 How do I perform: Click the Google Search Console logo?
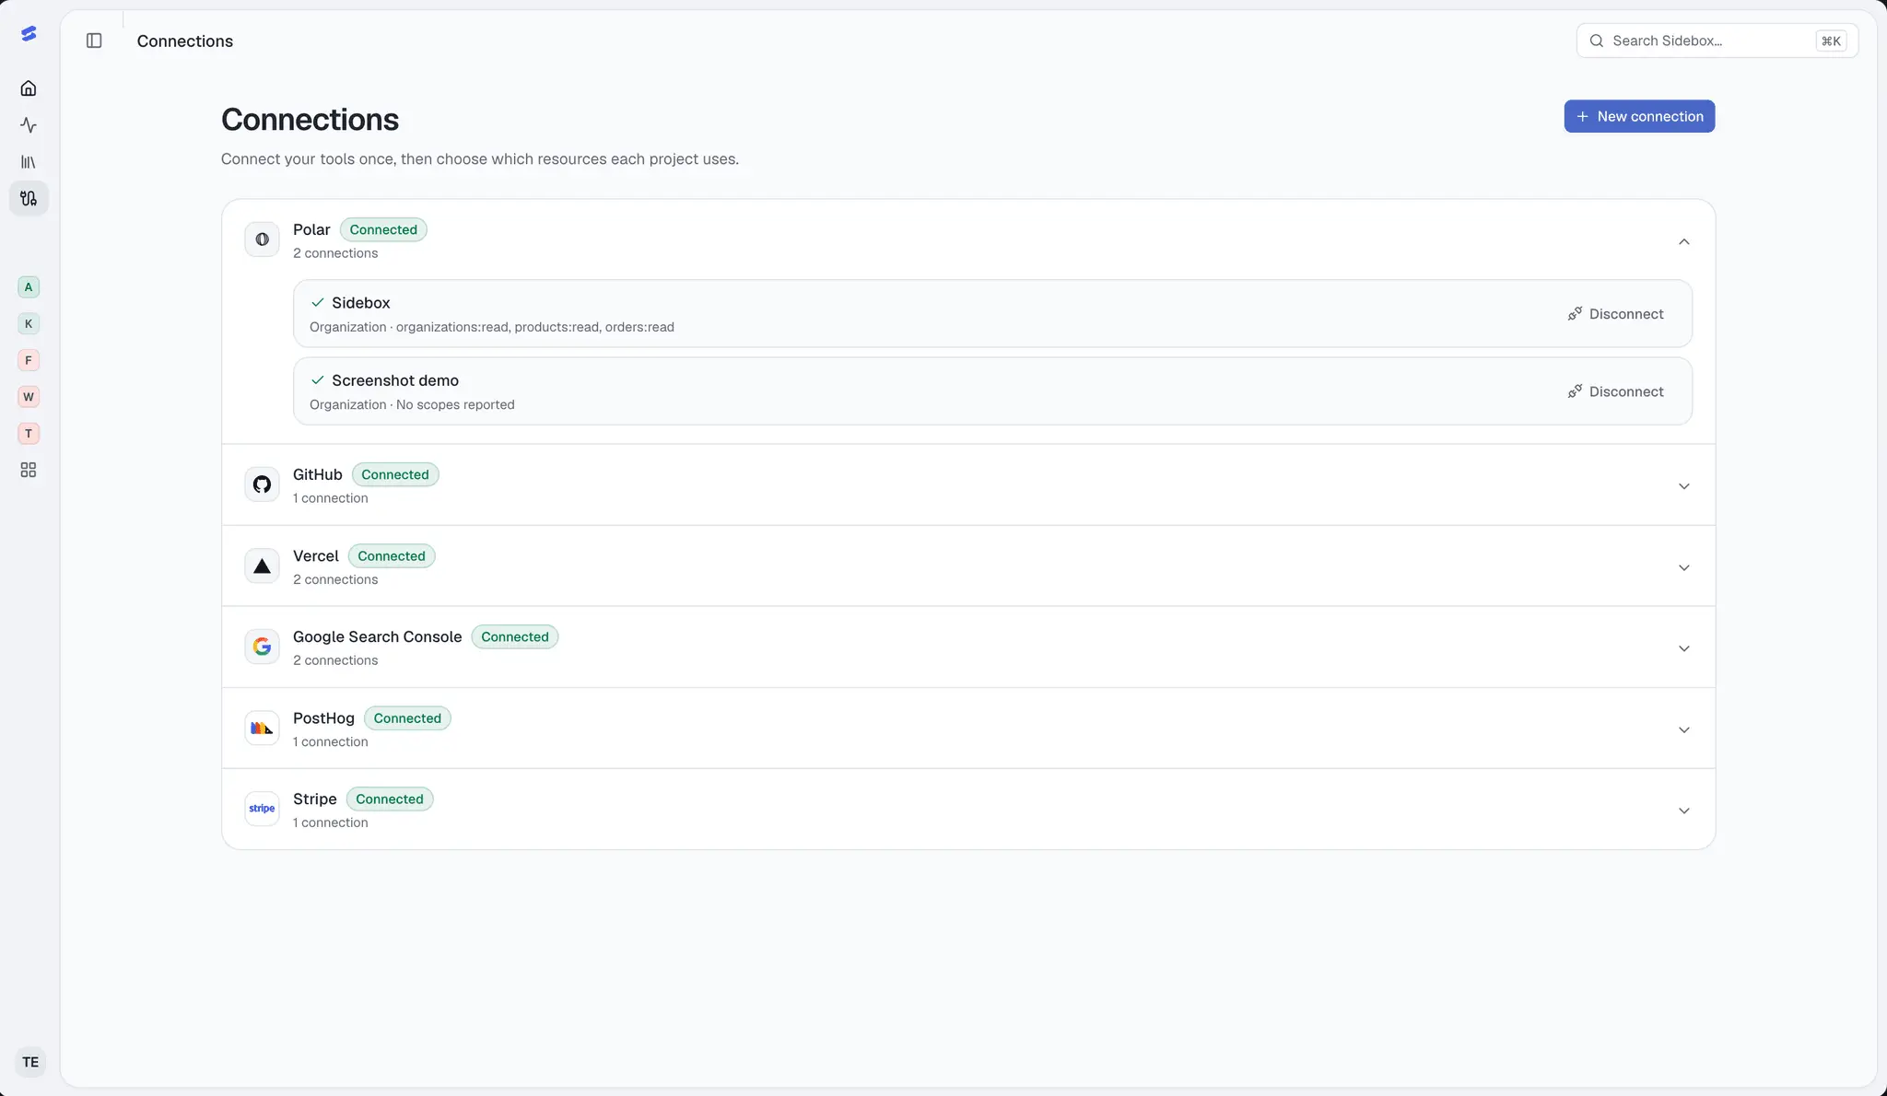click(x=262, y=647)
